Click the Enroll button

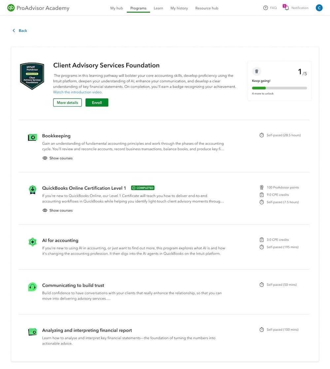pos(97,102)
